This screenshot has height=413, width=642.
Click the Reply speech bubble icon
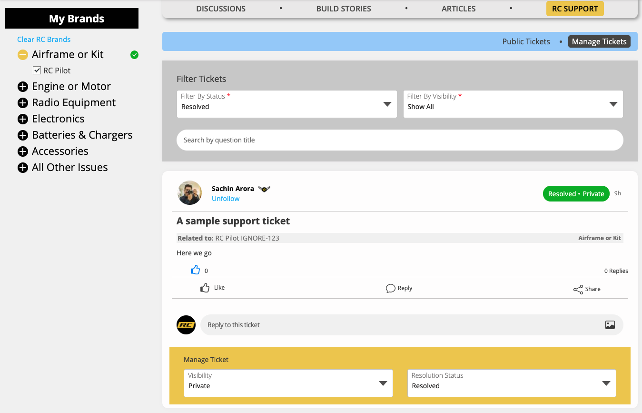click(390, 288)
